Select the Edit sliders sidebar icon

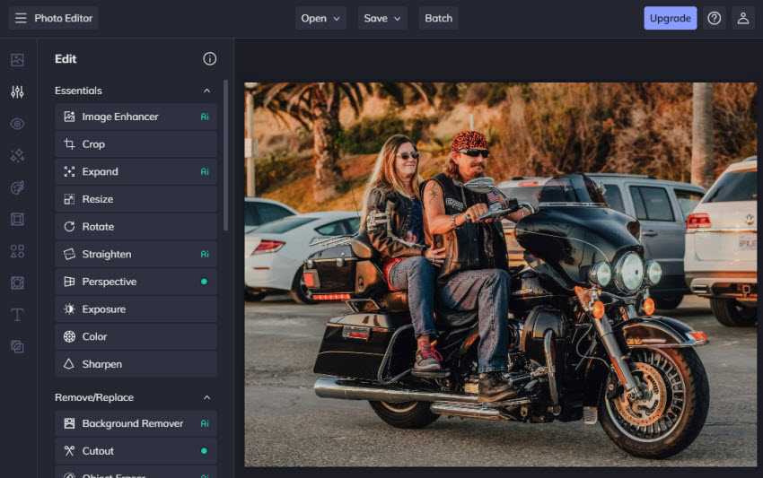point(17,91)
